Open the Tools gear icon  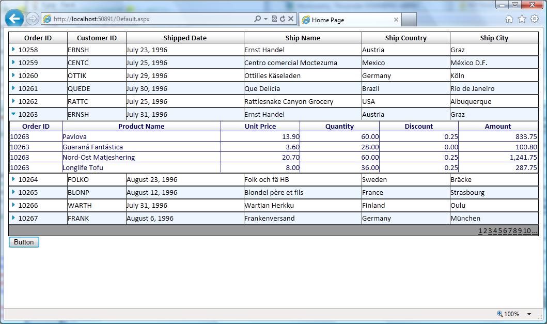535,19
